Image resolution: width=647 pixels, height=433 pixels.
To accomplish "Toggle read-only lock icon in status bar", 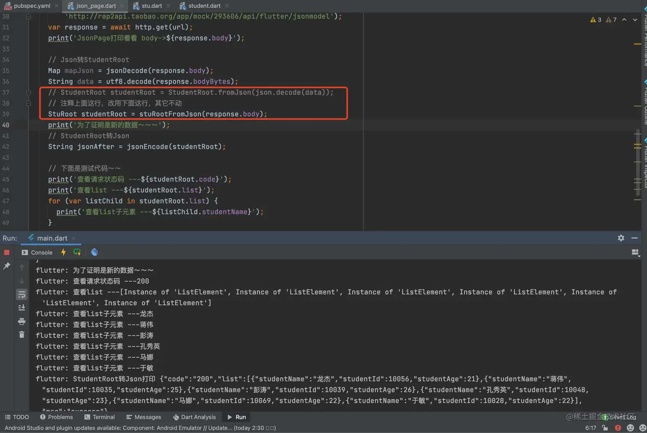I will 605,428.
